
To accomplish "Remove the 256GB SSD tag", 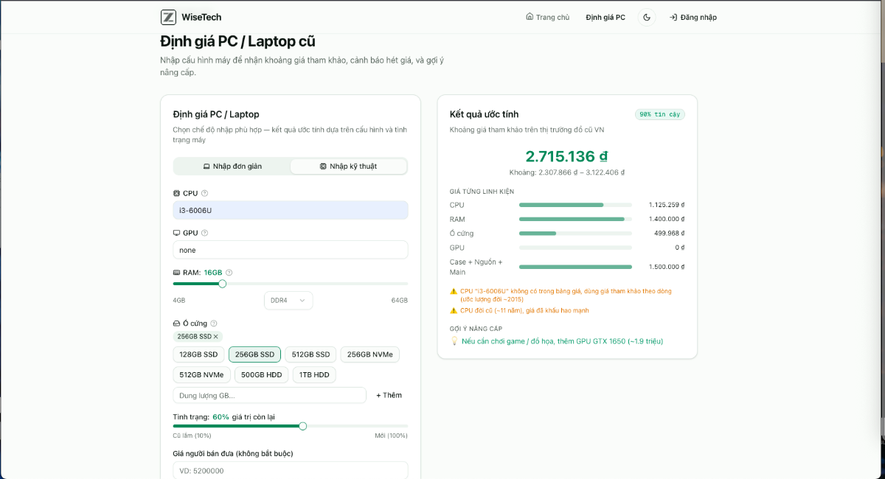I will [x=216, y=337].
